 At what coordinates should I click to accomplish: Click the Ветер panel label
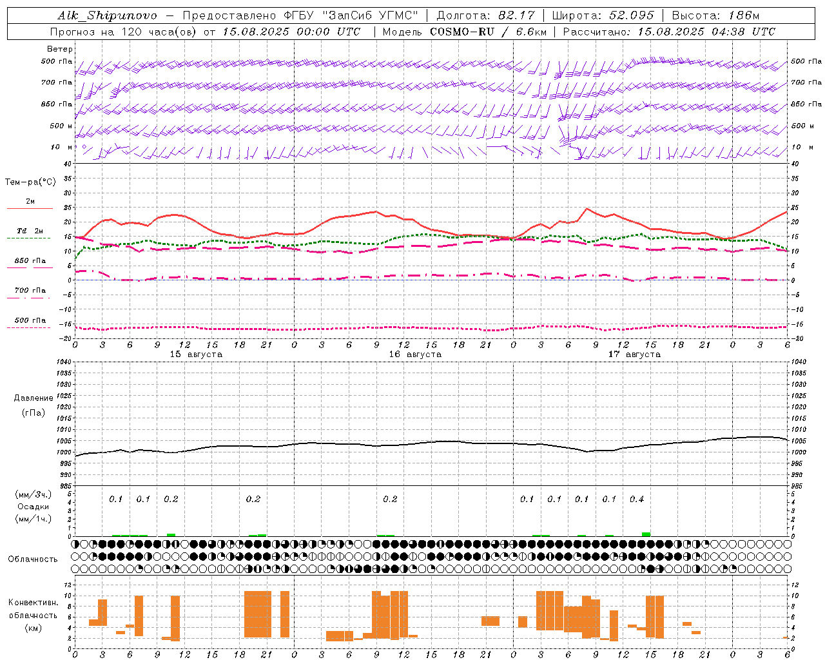click(60, 49)
